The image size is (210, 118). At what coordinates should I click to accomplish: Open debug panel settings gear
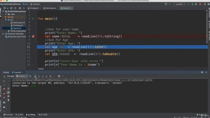pyautogui.click(x=202, y=72)
